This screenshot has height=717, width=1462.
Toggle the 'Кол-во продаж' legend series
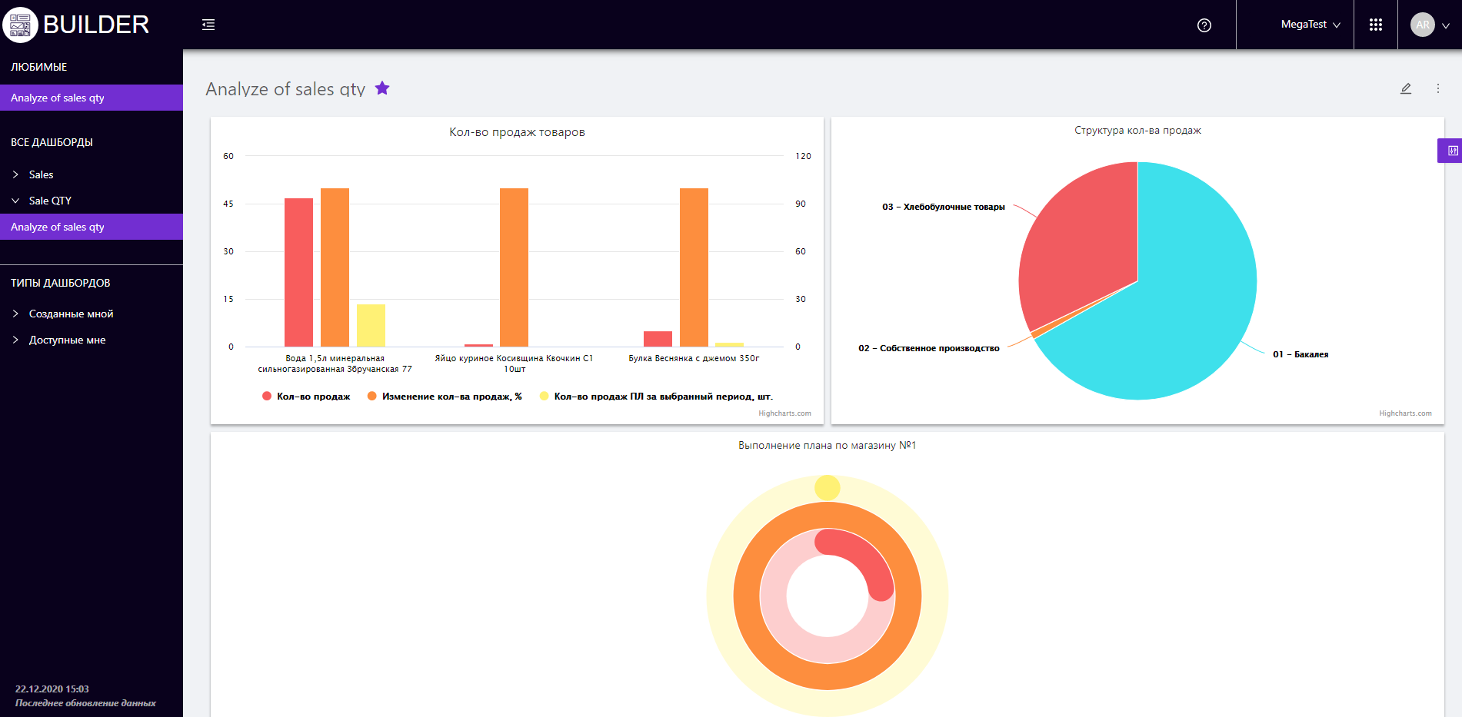click(306, 397)
